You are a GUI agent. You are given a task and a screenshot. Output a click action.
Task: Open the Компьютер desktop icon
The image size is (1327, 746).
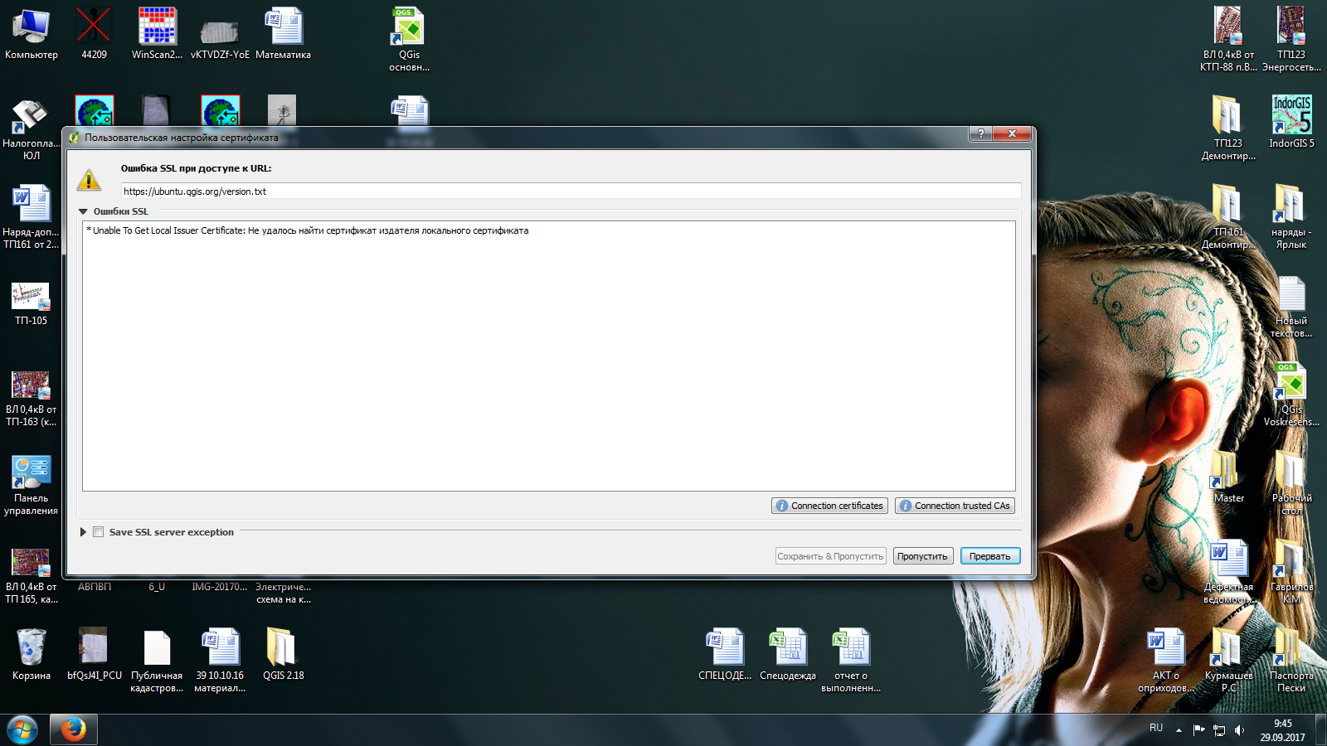coord(32,33)
